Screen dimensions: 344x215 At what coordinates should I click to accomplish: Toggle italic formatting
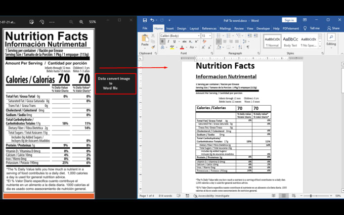pyautogui.click(x=168, y=41)
